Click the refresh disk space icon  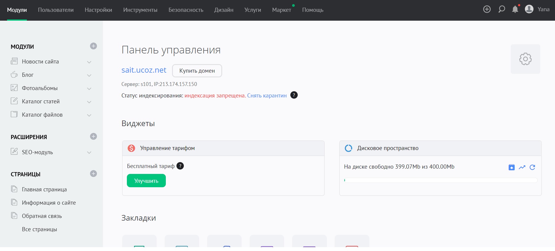(532, 167)
